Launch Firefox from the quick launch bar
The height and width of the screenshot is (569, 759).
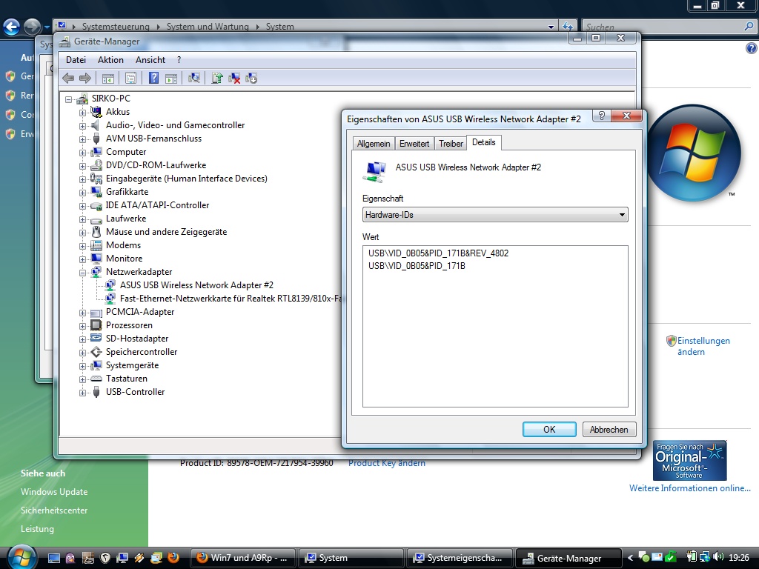coord(173,558)
